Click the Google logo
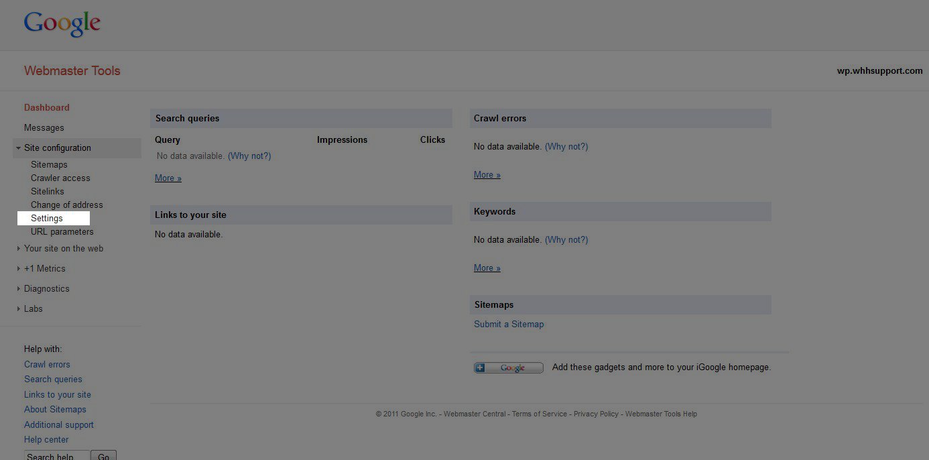Viewport: 929px width, 460px height. [x=62, y=24]
